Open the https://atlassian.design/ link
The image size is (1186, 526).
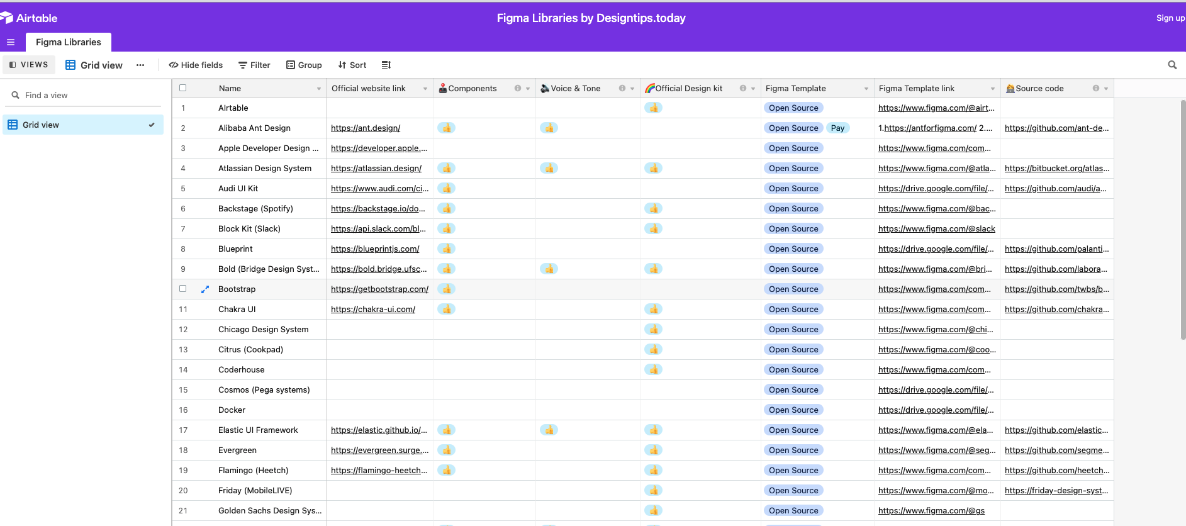tap(376, 168)
